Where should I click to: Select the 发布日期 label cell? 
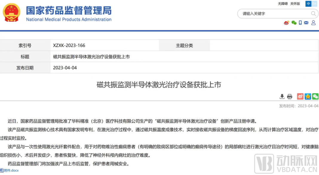coord(25,68)
